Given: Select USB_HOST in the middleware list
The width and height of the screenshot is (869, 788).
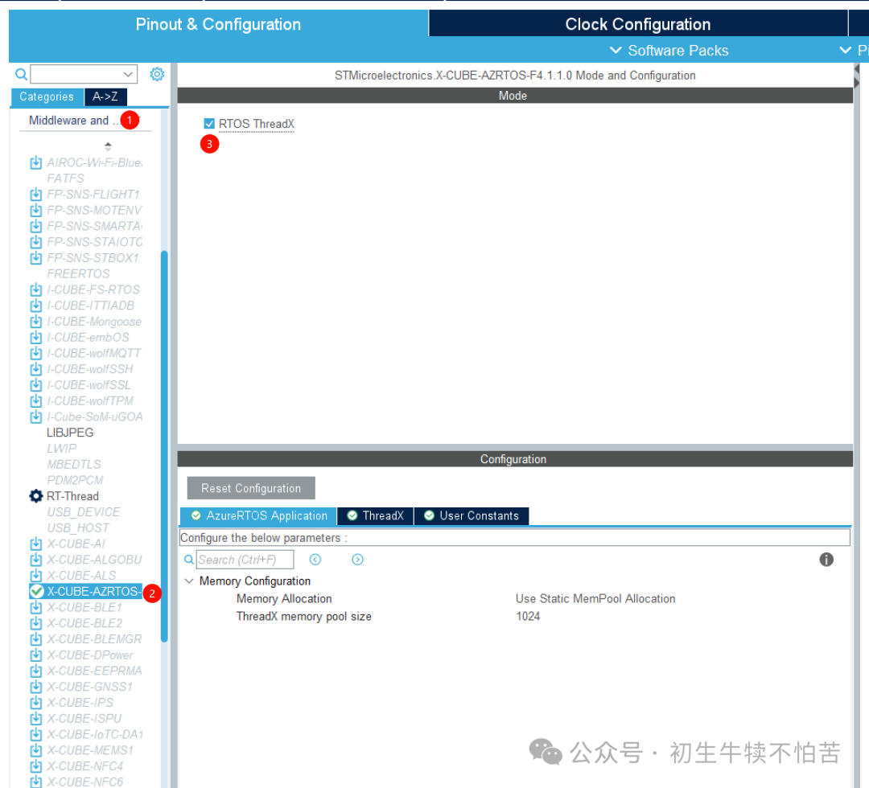Looking at the screenshot, I should (78, 528).
